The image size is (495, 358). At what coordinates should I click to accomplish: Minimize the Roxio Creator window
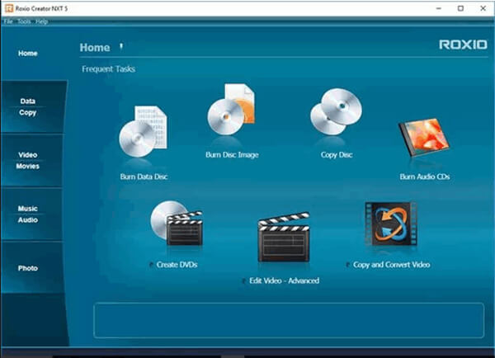click(439, 8)
